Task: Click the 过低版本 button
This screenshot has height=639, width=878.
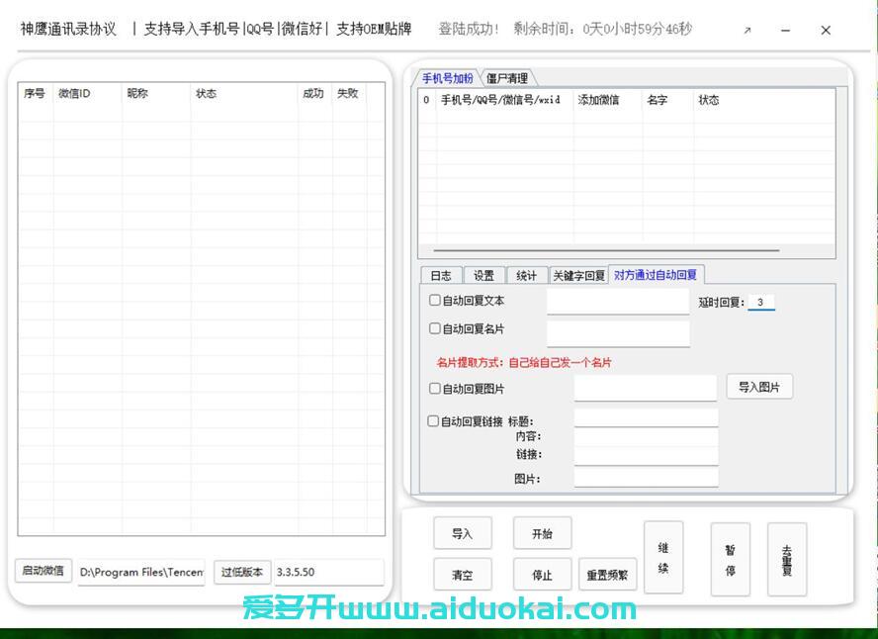Action: pos(242,572)
